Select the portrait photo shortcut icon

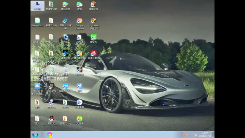click(79, 71)
